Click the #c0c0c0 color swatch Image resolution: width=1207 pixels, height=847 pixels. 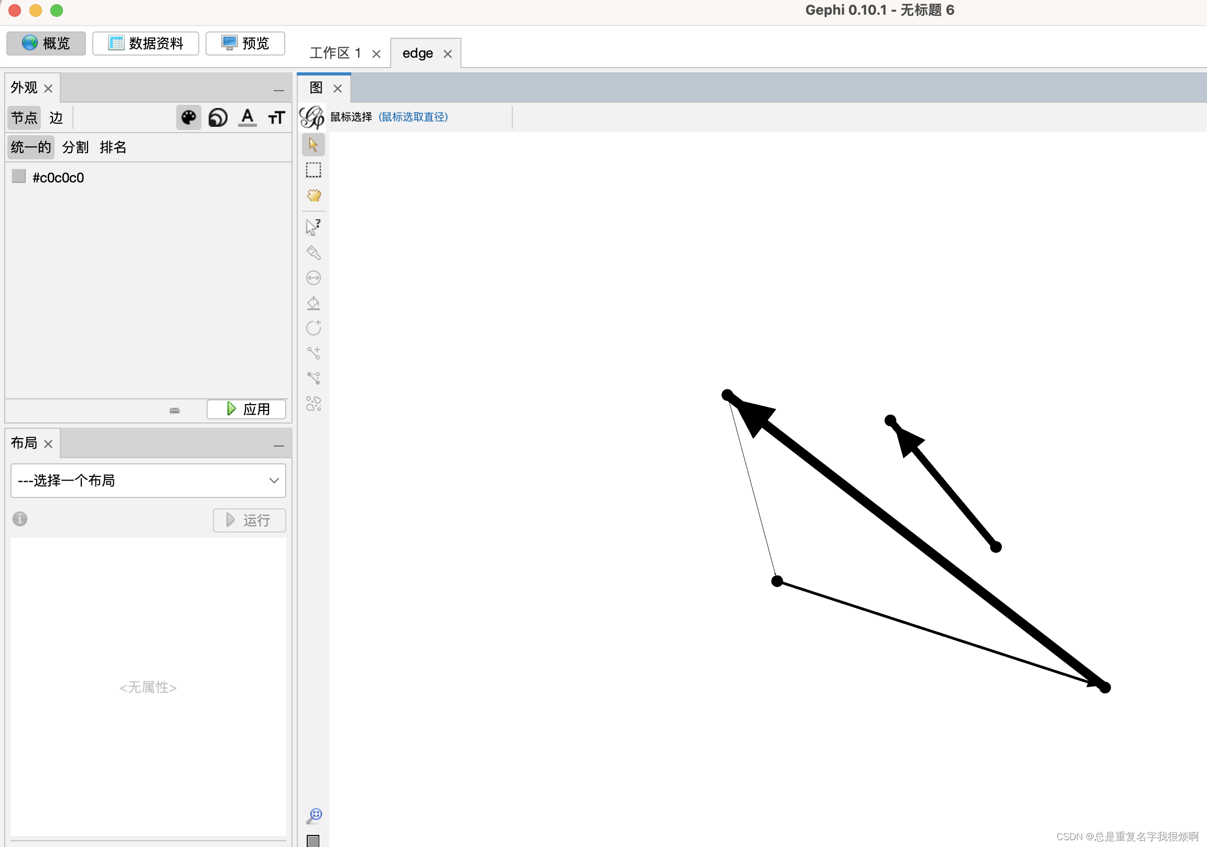pyautogui.click(x=19, y=176)
